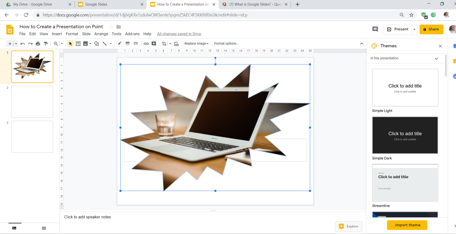Star the presentation title
The width and height of the screenshot is (456, 234).
tap(111, 27)
